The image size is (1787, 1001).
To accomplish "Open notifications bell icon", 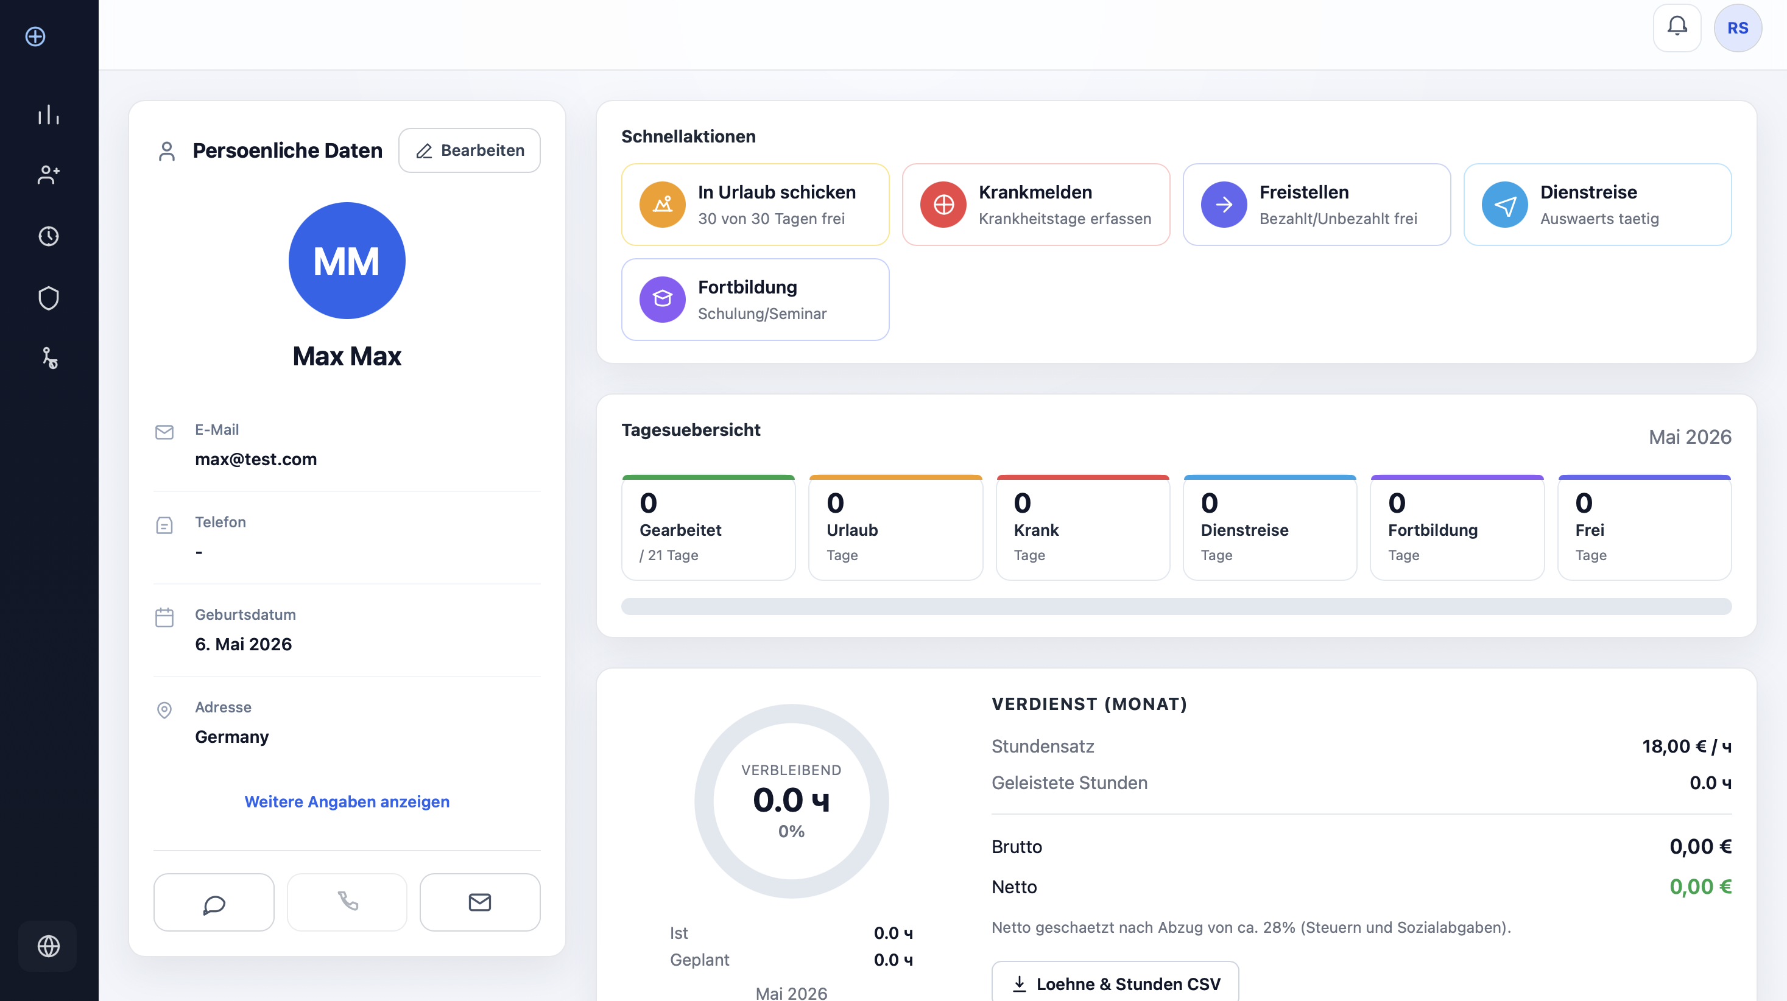I will pos(1677,28).
